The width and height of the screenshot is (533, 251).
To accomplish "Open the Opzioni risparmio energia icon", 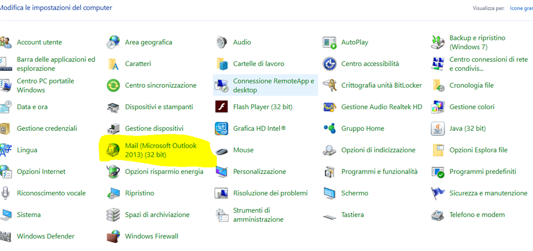I will coord(113,171).
